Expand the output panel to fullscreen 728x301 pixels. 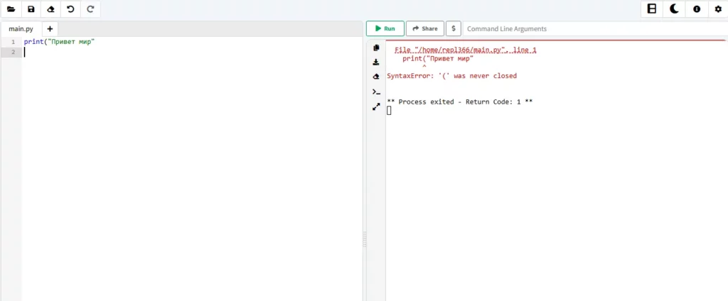(376, 106)
